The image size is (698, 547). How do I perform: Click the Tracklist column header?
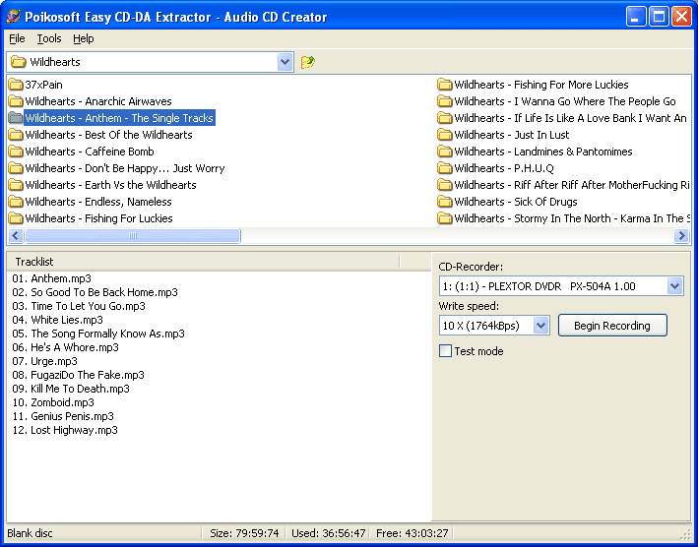[x=202, y=262]
